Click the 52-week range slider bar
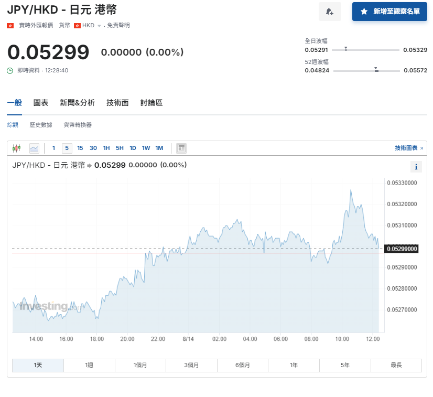 pos(366,70)
